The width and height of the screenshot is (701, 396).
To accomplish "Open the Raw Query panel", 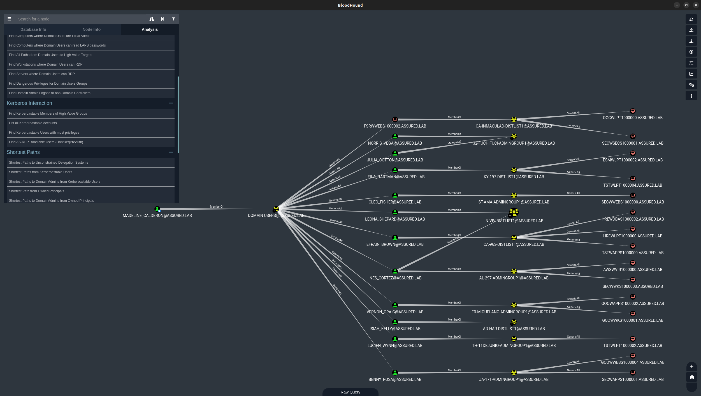I will coord(350,392).
